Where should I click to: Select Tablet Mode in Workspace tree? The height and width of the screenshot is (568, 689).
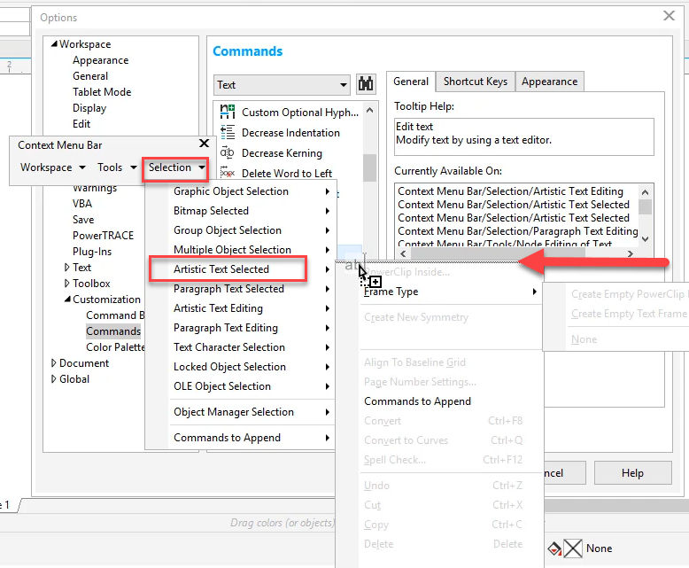(x=102, y=92)
